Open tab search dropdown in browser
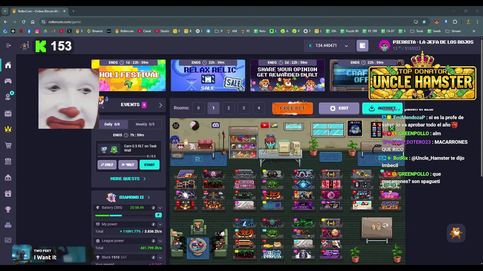Viewport: 483px width, 271px height. pos(5,11)
